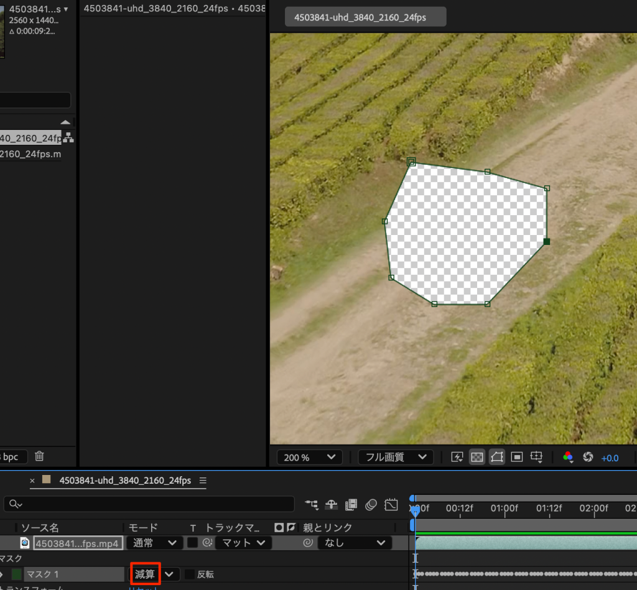The image size is (637, 590).
Task: Click the Region of Interest icon
Action: tap(516, 458)
